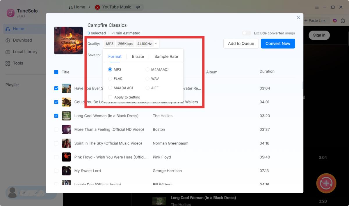This screenshot has width=349, height=206.
Task: Click the 05:40 duration value
Action: tap(265, 157)
